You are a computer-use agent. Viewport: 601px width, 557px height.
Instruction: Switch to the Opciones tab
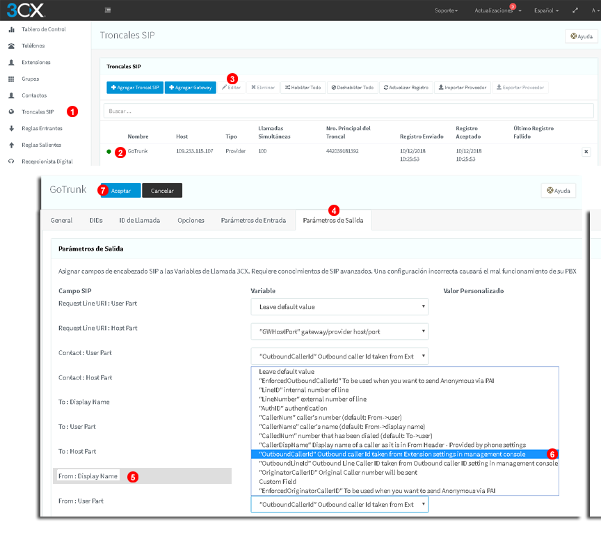pyautogui.click(x=191, y=220)
